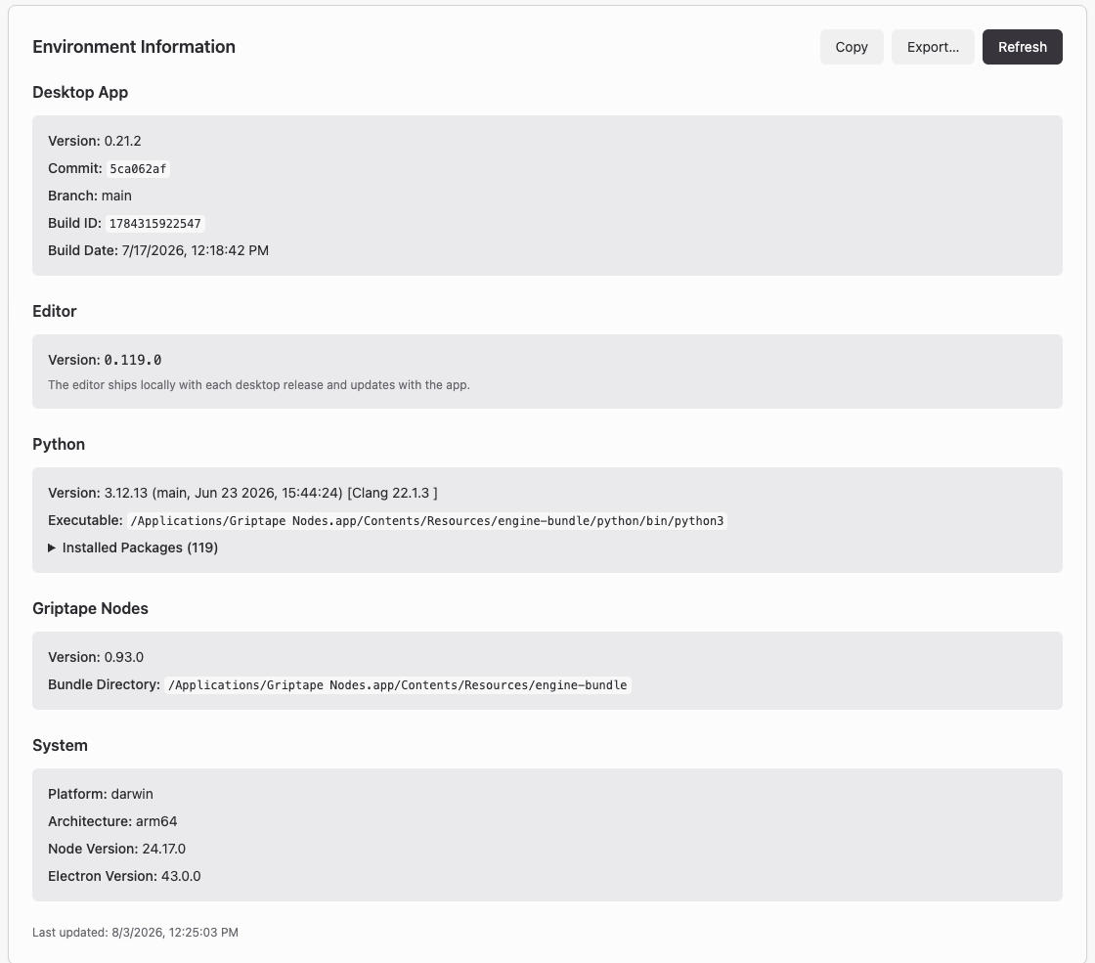Click the Installed Packages (119) label
The image size is (1095, 963).
[140, 548]
